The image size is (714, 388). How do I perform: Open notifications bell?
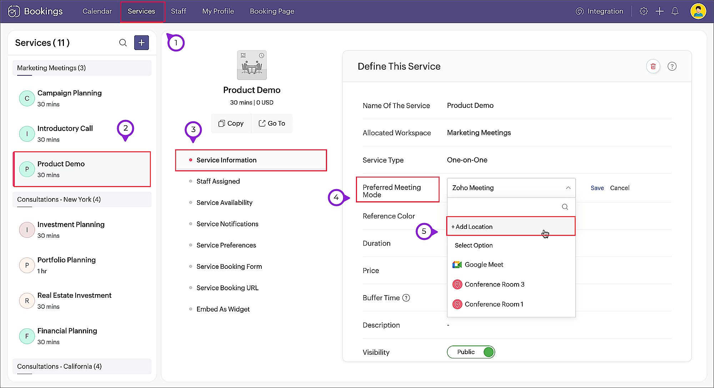[x=675, y=11]
